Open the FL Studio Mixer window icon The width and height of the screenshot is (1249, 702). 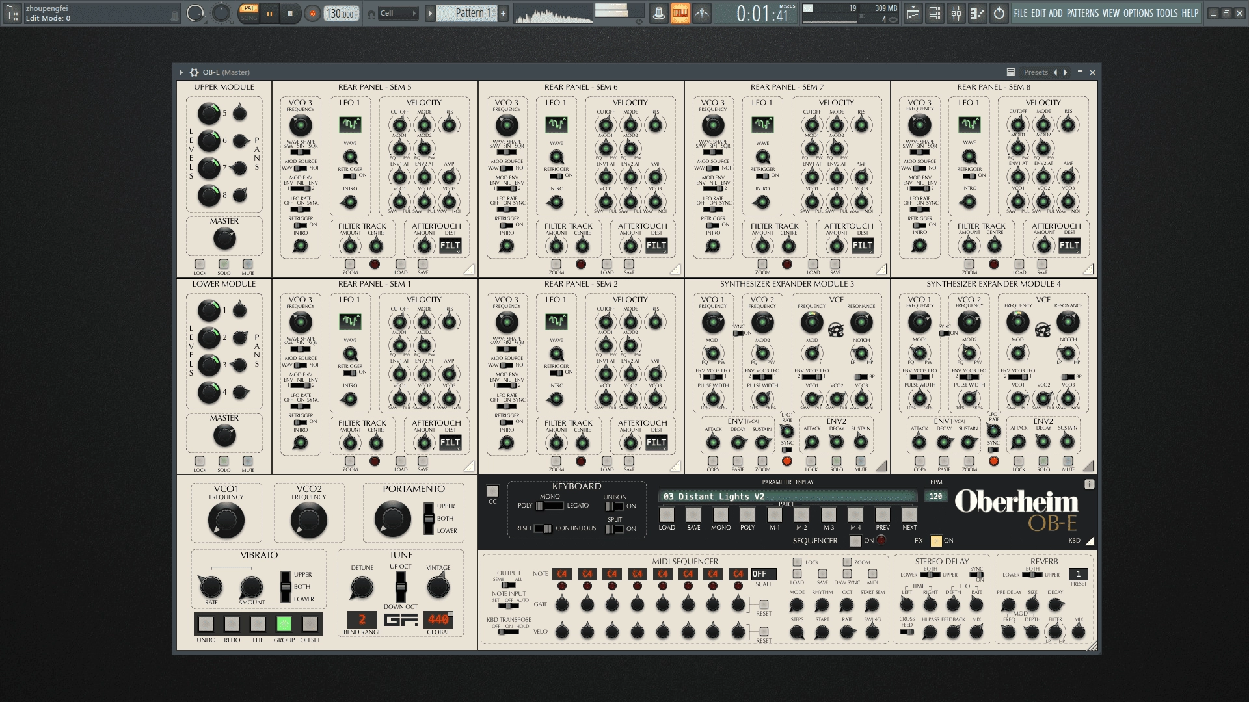click(956, 13)
